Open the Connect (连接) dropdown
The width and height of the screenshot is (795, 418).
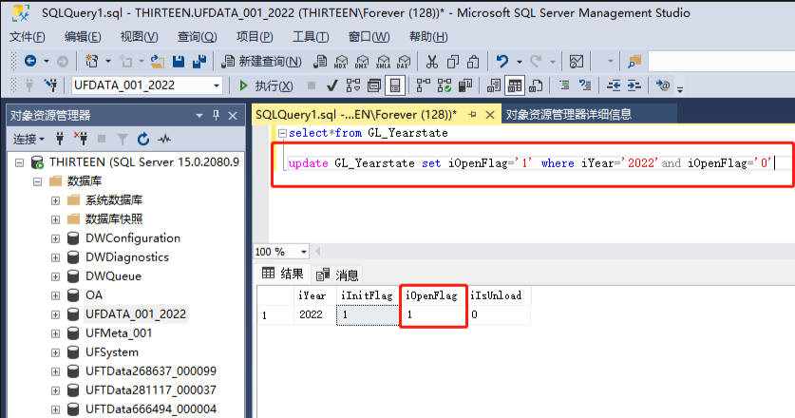point(28,139)
